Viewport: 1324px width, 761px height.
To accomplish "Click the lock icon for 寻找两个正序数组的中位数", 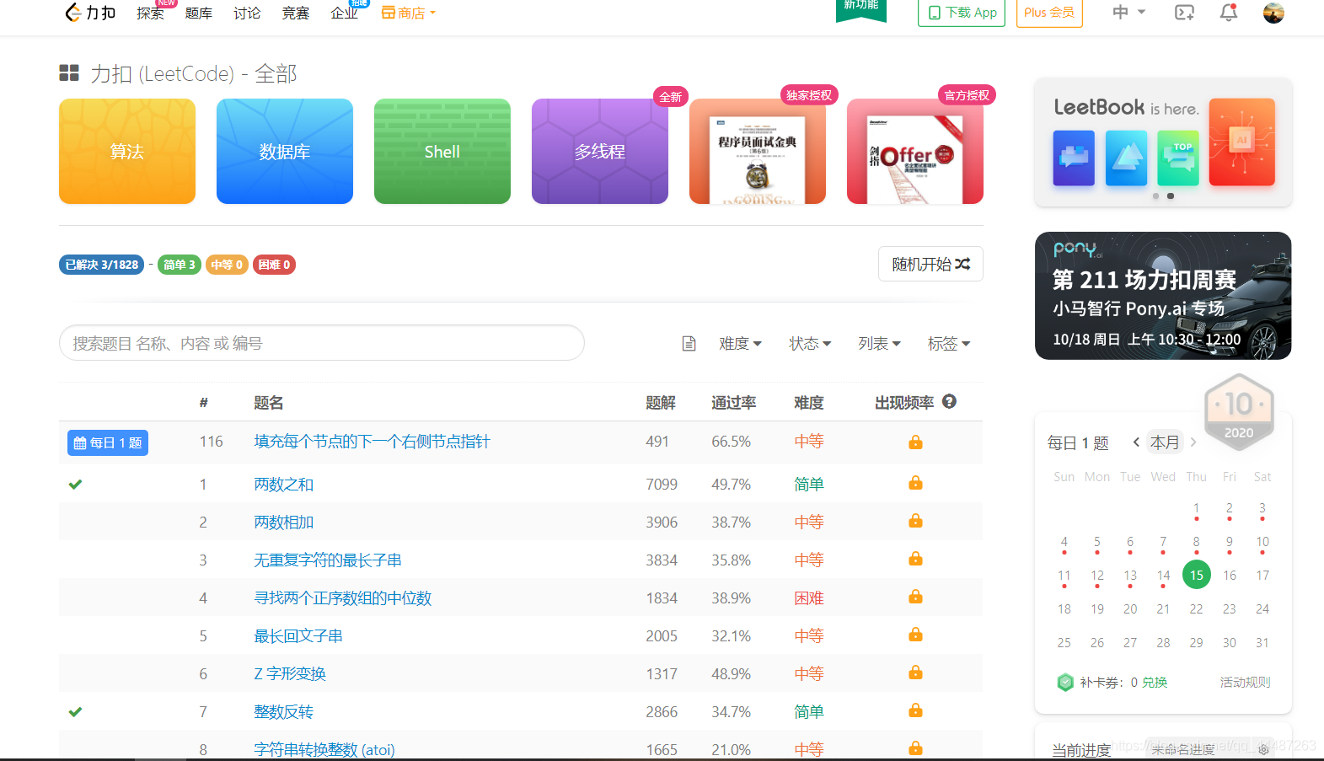I will pyautogui.click(x=915, y=597).
